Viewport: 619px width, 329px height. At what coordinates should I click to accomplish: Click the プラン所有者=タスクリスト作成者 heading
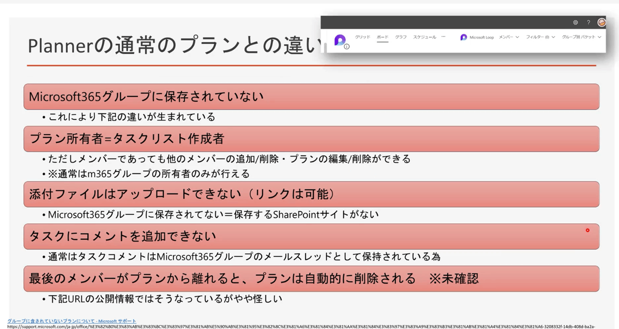pyautogui.click(x=311, y=139)
